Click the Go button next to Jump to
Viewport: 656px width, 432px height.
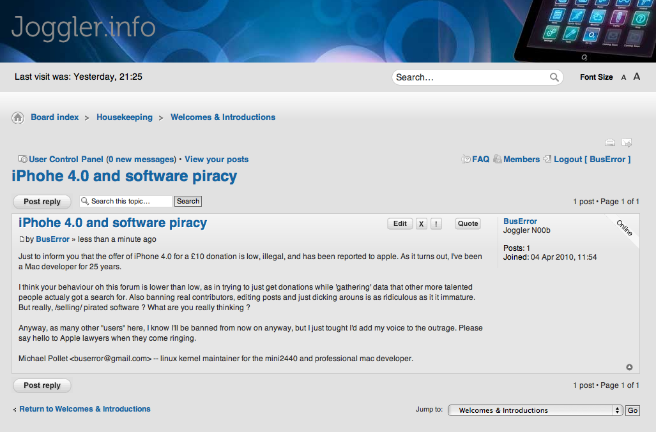632,411
